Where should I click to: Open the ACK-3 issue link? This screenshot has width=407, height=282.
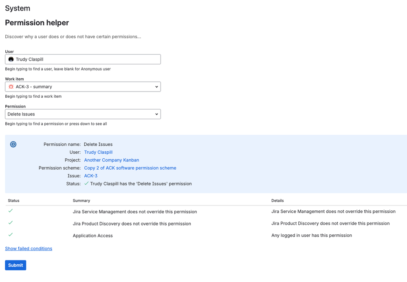click(90, 176)
